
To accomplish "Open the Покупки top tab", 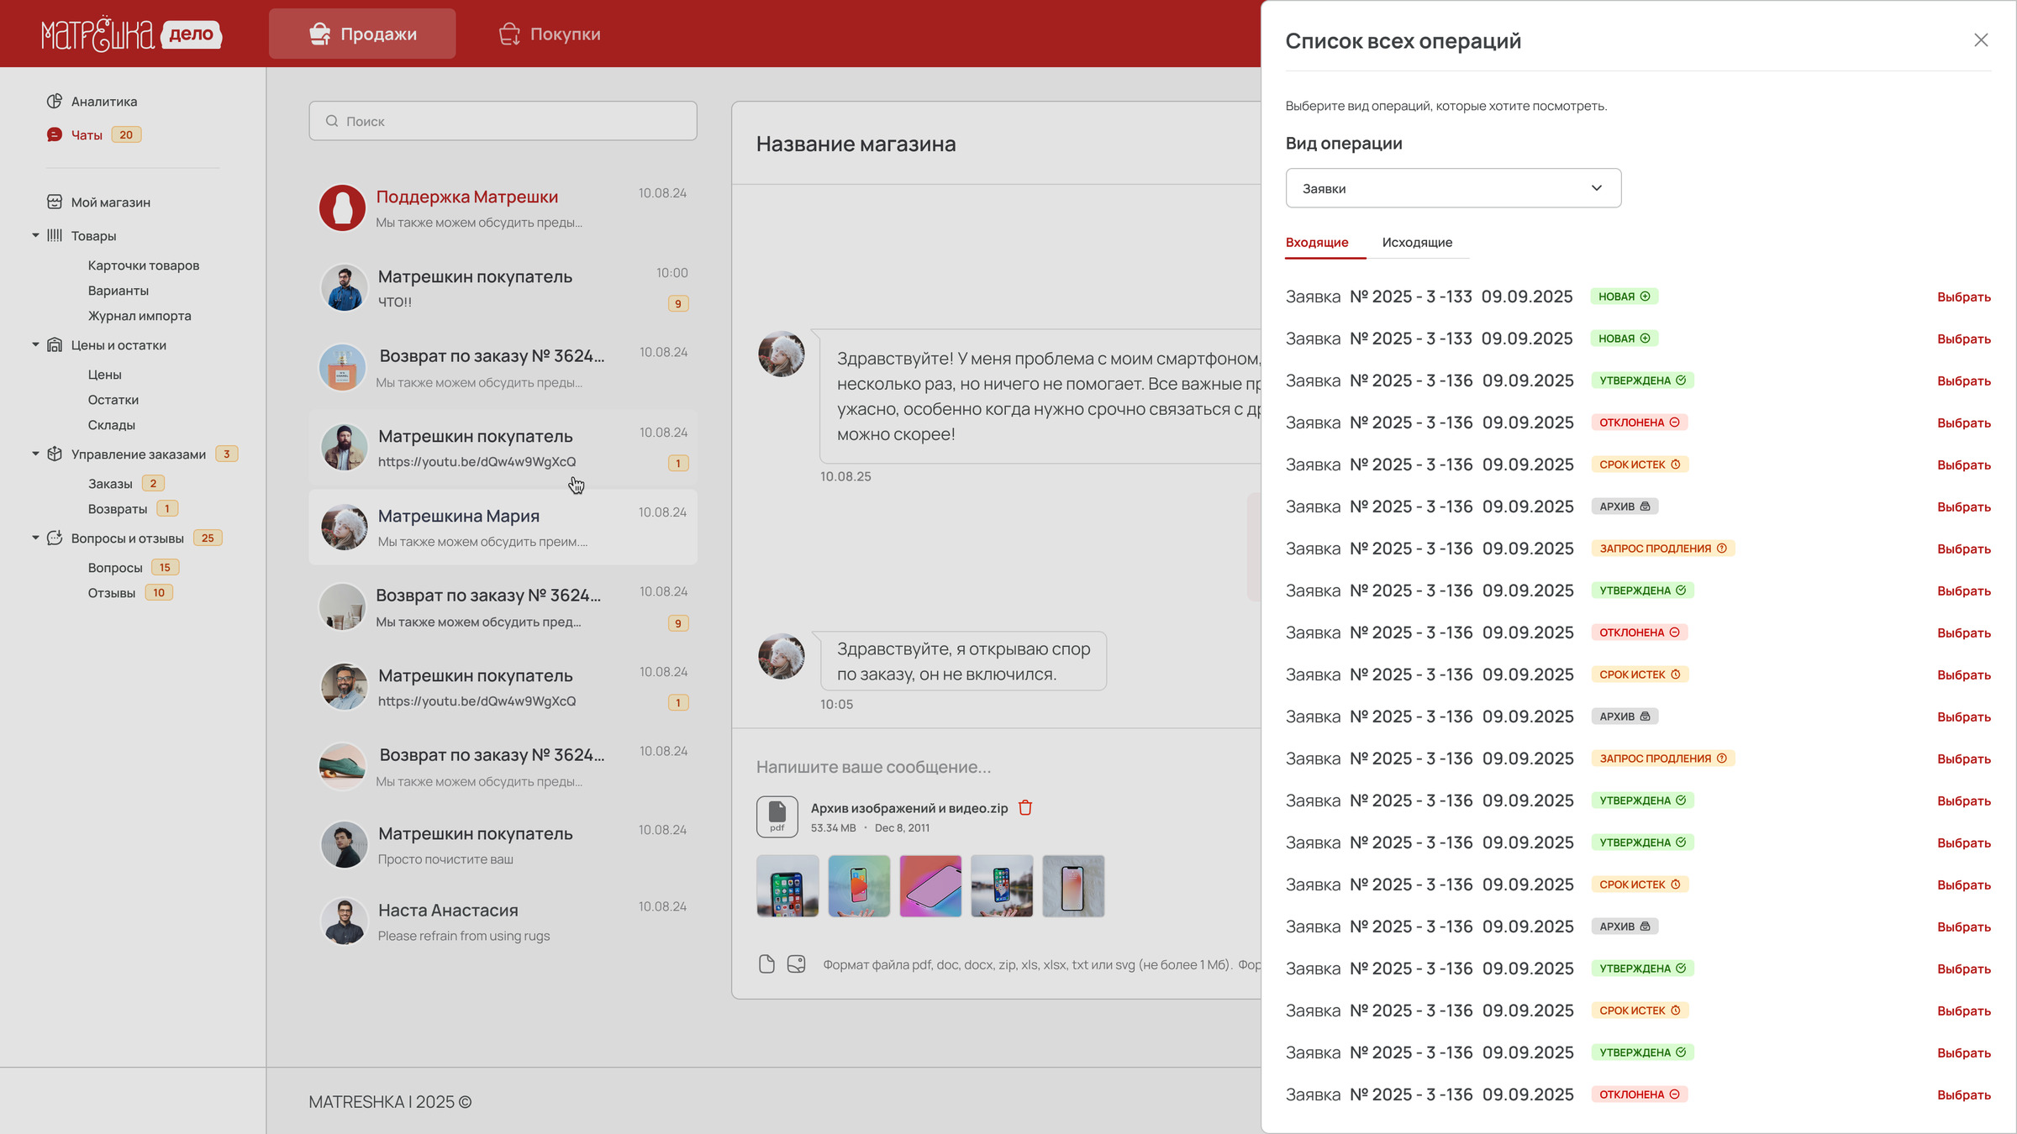I will 550,34.
